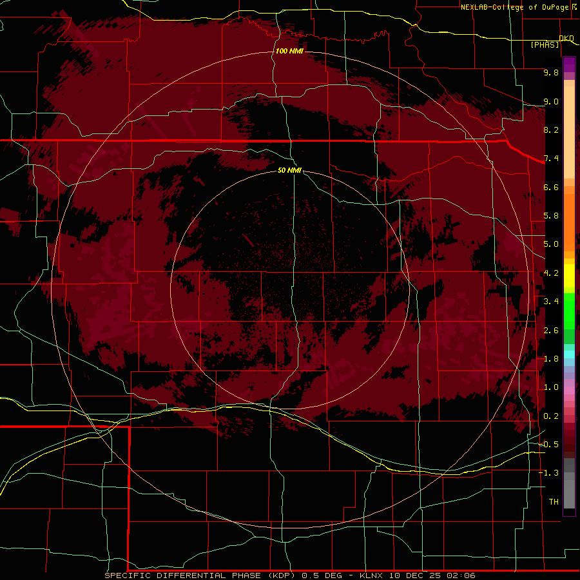Image resolution: width=580 pixels, height=580 pixels.
Task: Click the 2.6 value on color scale
Action: pos(551,331)
